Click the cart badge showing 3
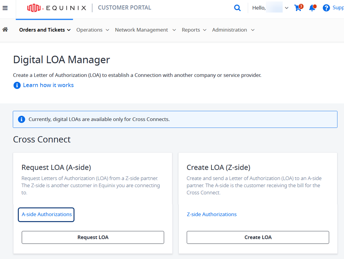Screen dimensions: 344x259 (x=301, y=6)
